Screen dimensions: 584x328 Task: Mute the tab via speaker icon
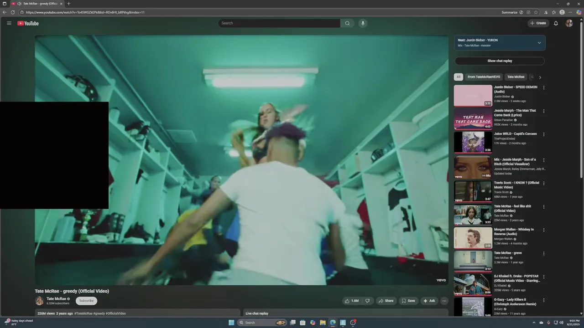[19, 4]
